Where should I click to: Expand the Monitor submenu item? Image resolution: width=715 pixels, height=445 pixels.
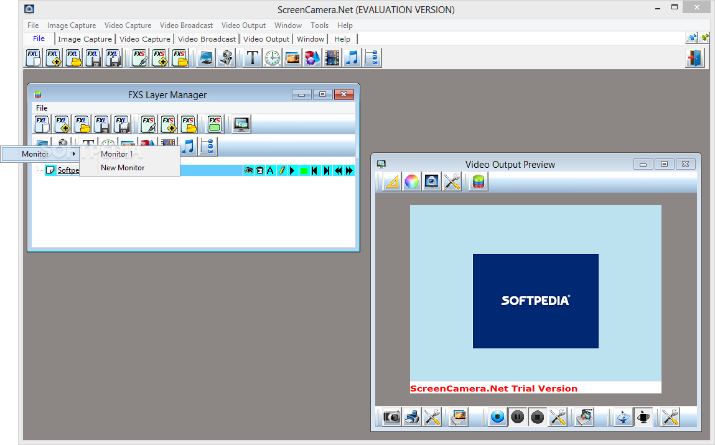pos(40,154)
